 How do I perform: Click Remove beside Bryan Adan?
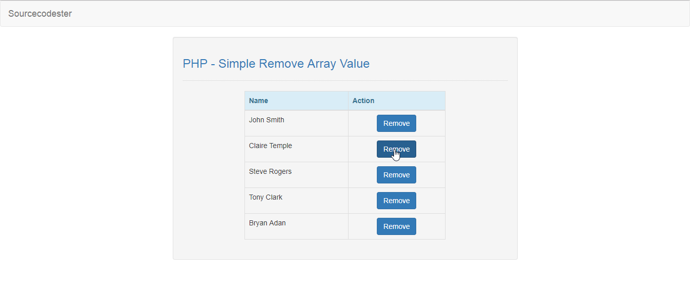tap(397, 226)
